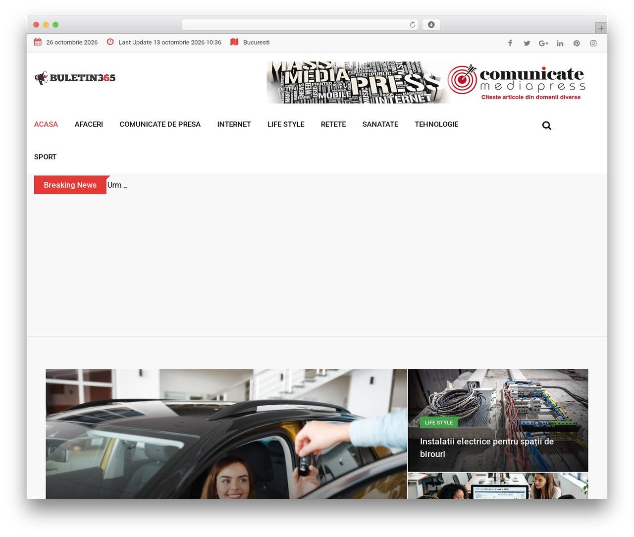Screen dimensions: 634x537
Task: Click the Breaking News label
Action: coord(70,185)
